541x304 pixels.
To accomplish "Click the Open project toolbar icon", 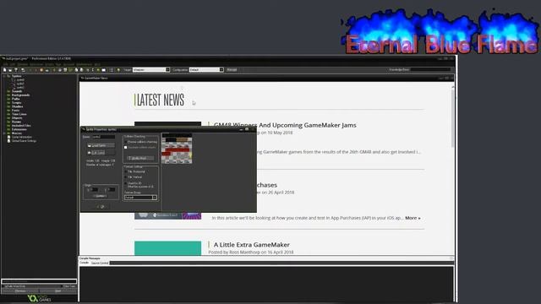I will [x=10, y=70].
